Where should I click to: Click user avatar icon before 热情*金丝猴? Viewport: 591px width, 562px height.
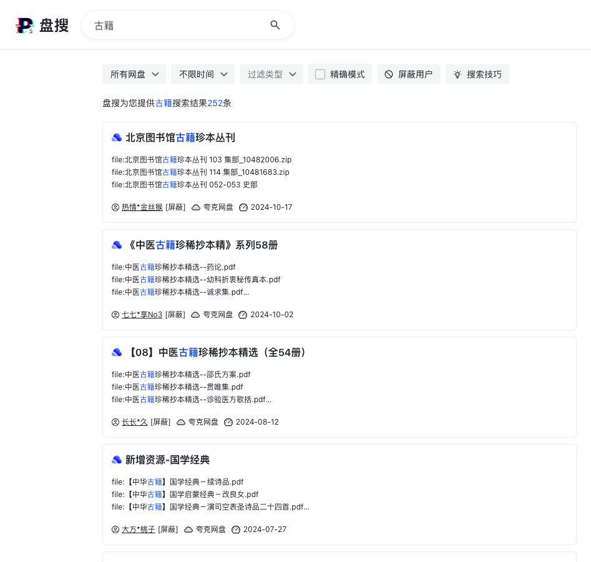coord(115,207)
